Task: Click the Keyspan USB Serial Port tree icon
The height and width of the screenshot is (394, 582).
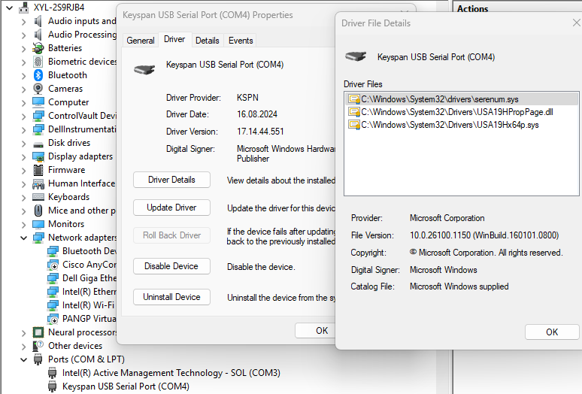Action: [53, 386]
